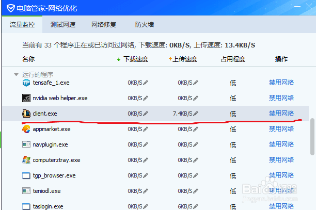Click the appmarket.exe program icon
This screenshot has width=316, height=210.
(x=26, y=129)
